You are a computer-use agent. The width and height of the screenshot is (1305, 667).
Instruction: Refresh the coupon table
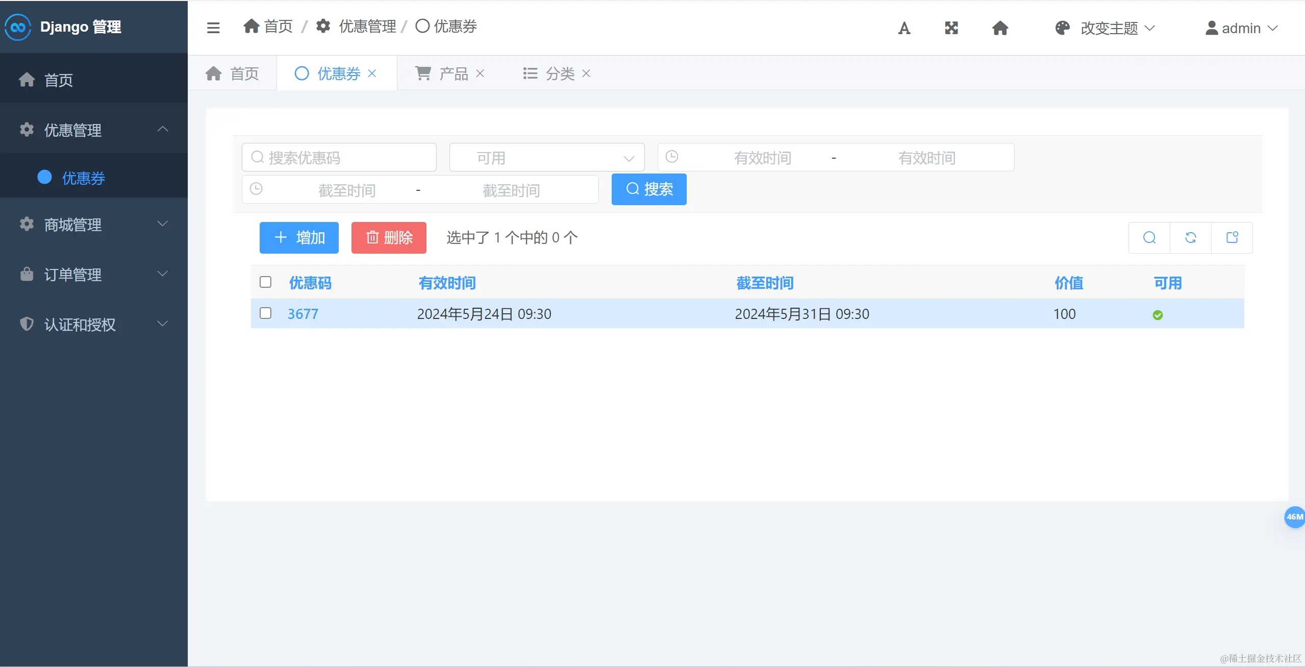[1191, 238]
